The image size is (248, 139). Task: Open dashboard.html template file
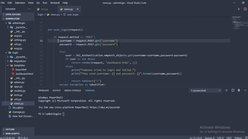24,74
